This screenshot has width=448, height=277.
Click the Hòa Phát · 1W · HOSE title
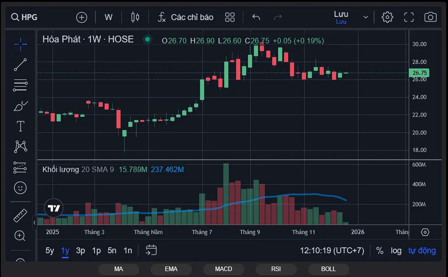pyautogui.click(x=88, y=39)
